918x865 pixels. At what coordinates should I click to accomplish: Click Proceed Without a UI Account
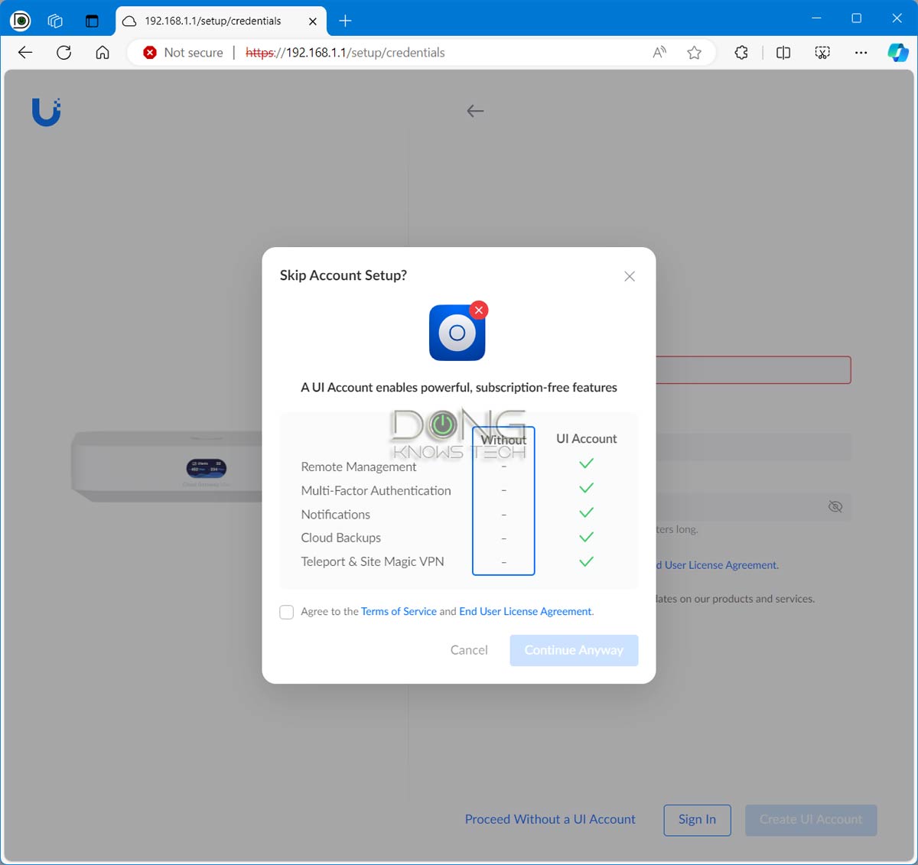549,819
